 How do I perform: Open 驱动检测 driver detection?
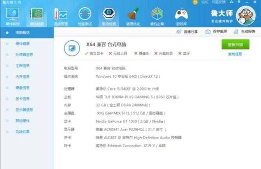click(109, 17)
